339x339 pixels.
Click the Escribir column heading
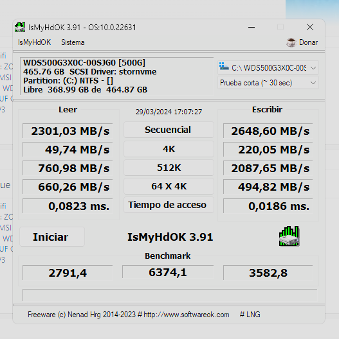tap(268, 109)
